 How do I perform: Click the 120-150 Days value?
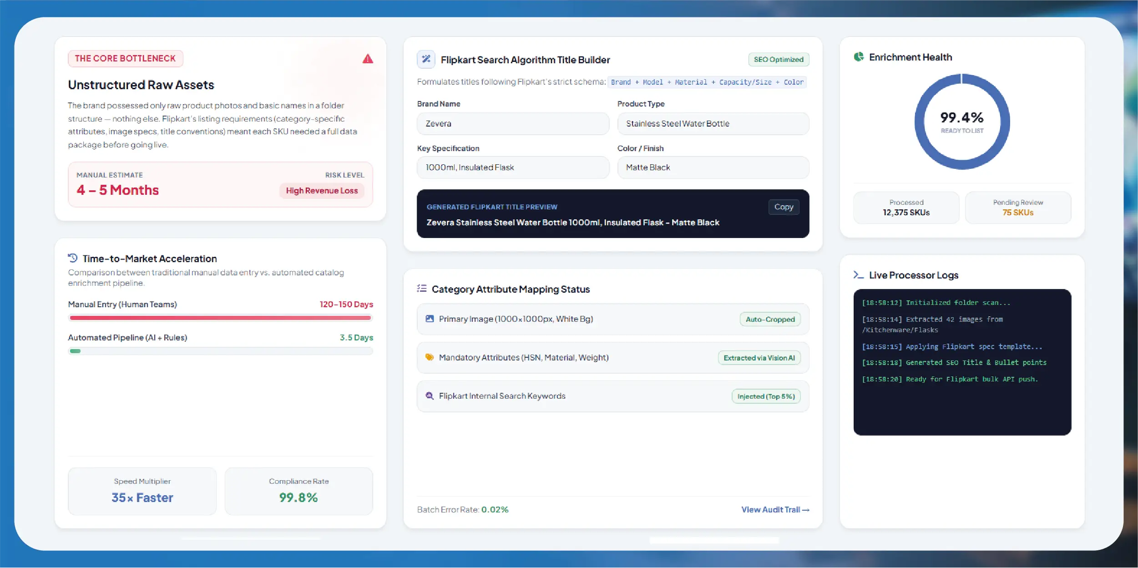346,304
